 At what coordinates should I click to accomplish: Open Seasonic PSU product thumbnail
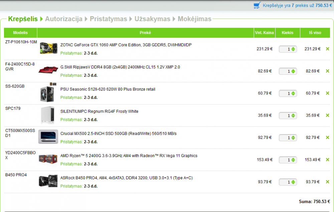[48, 92]
